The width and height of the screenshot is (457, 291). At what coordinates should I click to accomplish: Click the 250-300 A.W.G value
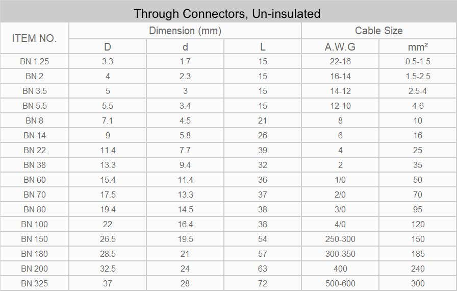click(340, 239)
